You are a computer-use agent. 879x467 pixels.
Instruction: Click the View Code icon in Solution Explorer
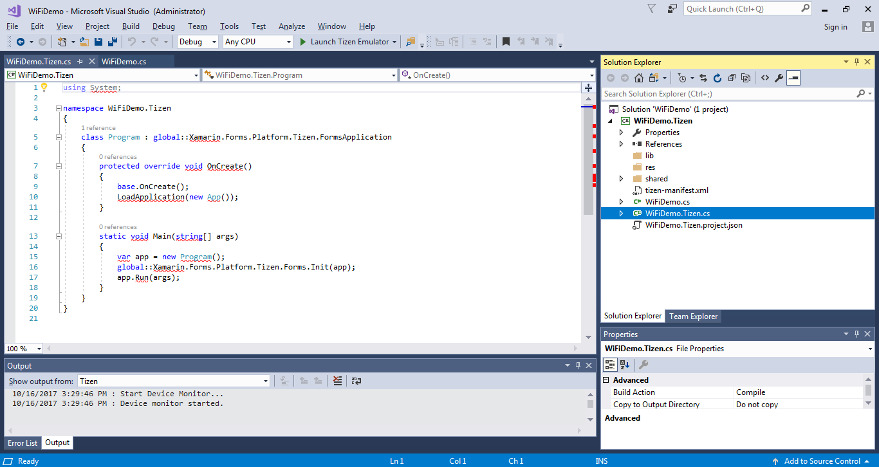point(764,78)
